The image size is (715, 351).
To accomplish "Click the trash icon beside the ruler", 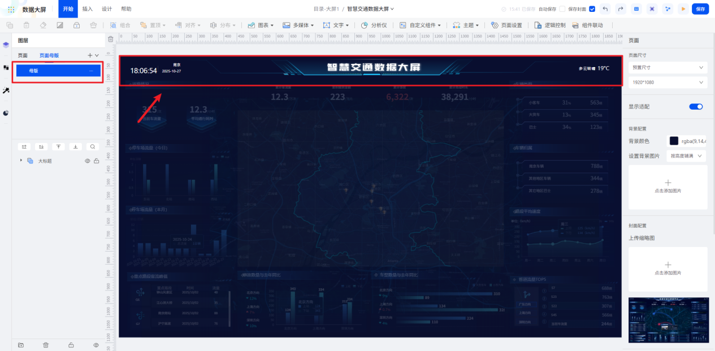I will pyautogui.click(x=111, y=39).
